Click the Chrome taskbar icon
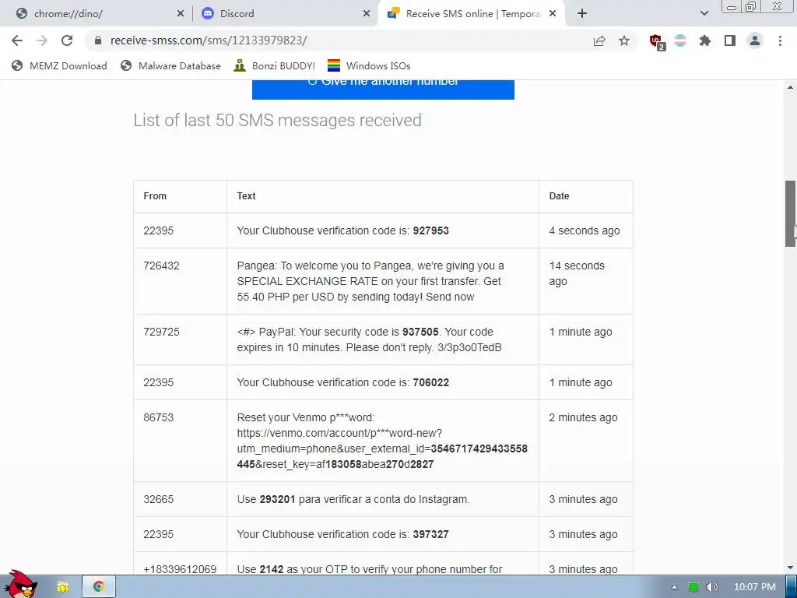This screenshot has height=598, width=797. tap(99, 587)
